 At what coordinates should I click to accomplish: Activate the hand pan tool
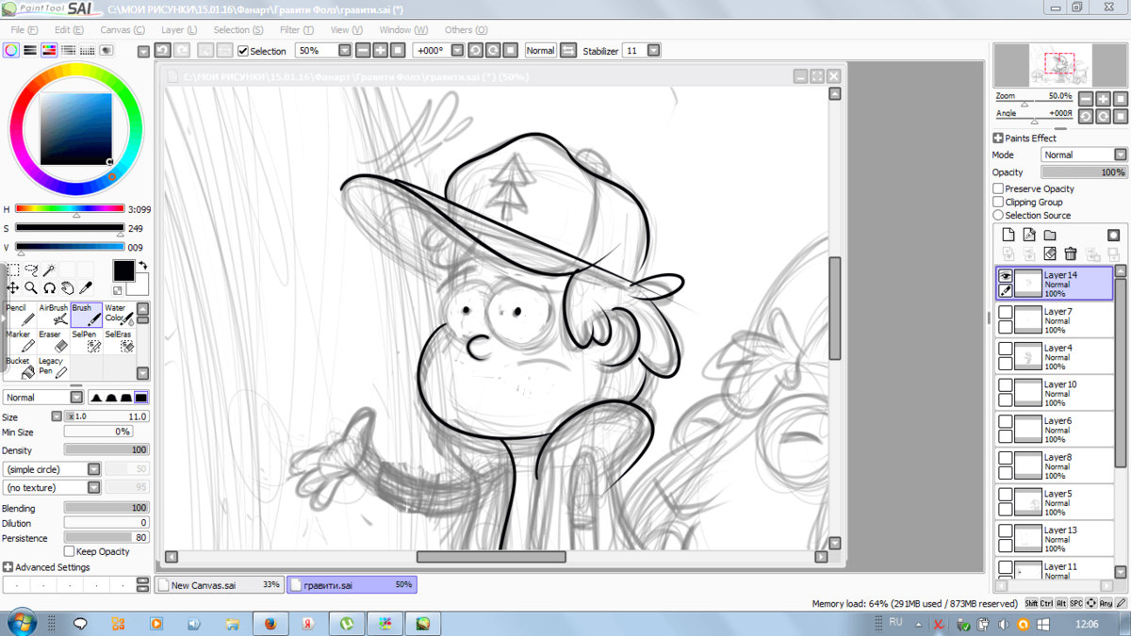(x=67, y=287)
